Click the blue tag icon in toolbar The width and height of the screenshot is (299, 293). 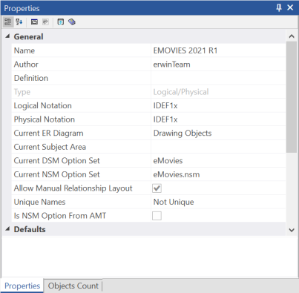[x=72, y=22]
